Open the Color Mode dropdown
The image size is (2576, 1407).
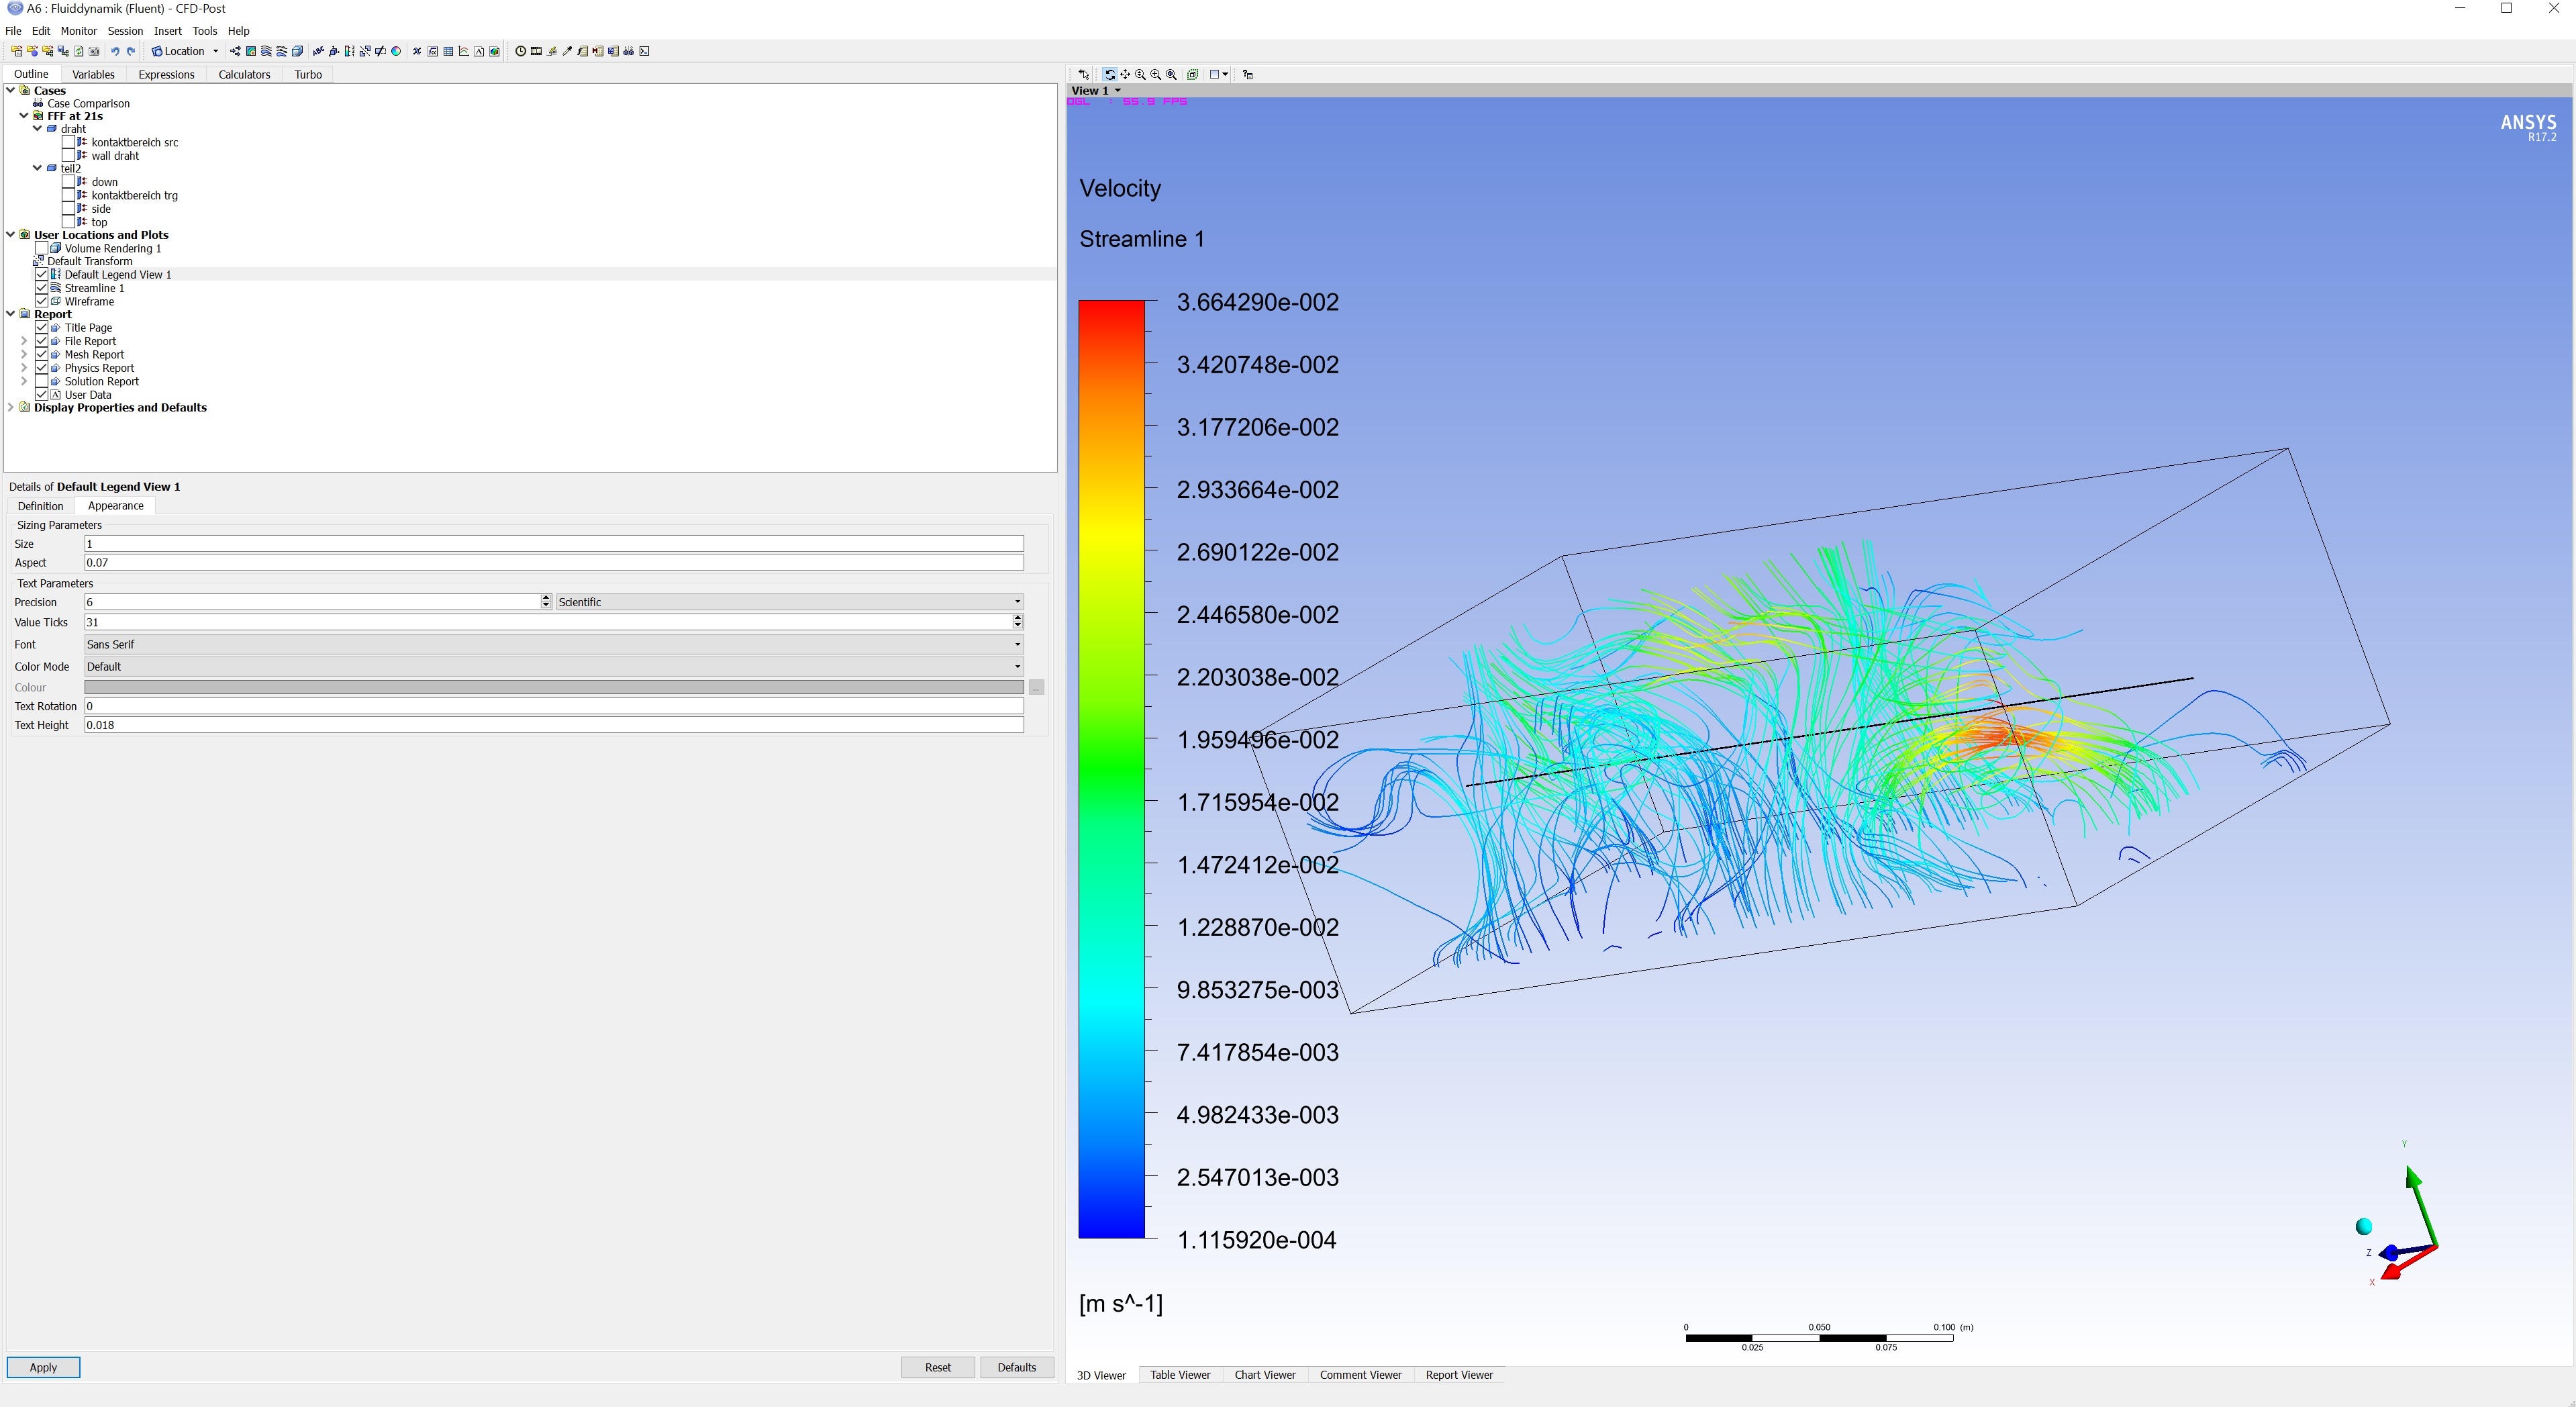(x=553, y=666)
